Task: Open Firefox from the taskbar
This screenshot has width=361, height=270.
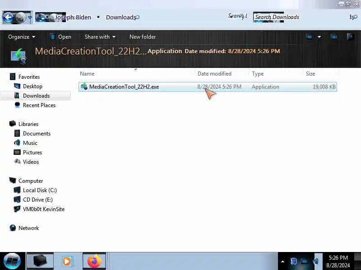Action: [94, 261]
